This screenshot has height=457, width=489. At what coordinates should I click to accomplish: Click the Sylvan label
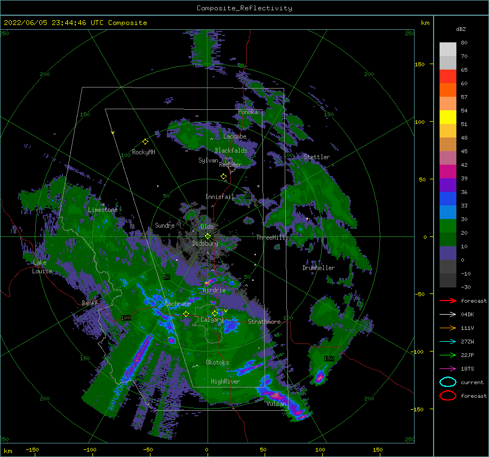pos(208,160)
